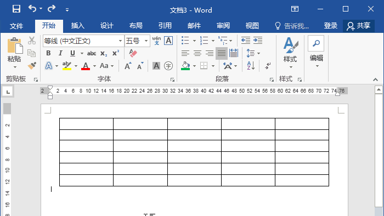Viewport: 384px width, 216px height.
Task: Insert enclosed character (字 in circle)
Action: (x=168, y=66)
